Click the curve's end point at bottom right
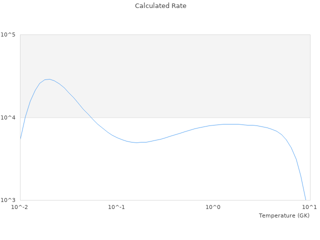The width and height of the screenshot is (320, 240). click(x=305, y=199)
